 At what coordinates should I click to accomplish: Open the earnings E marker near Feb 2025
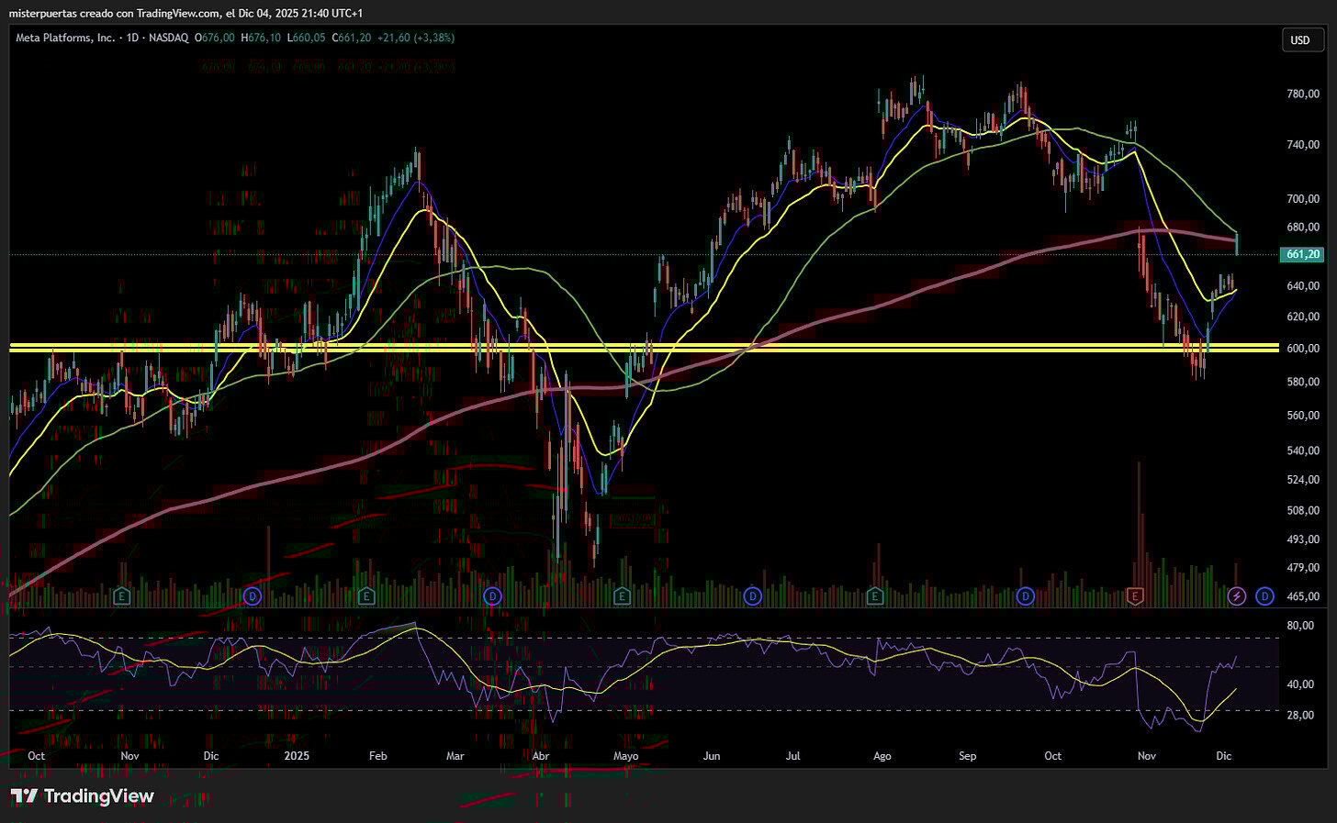(x=366, y=596)
